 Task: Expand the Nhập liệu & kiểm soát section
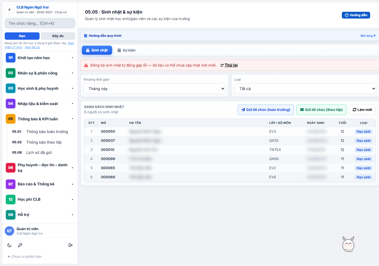[40, 104]
